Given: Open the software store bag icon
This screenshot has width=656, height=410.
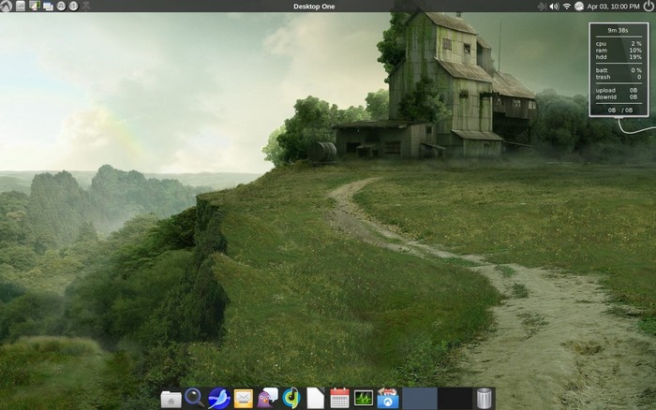Looking at the screenshot, I should tap(388, 398).
